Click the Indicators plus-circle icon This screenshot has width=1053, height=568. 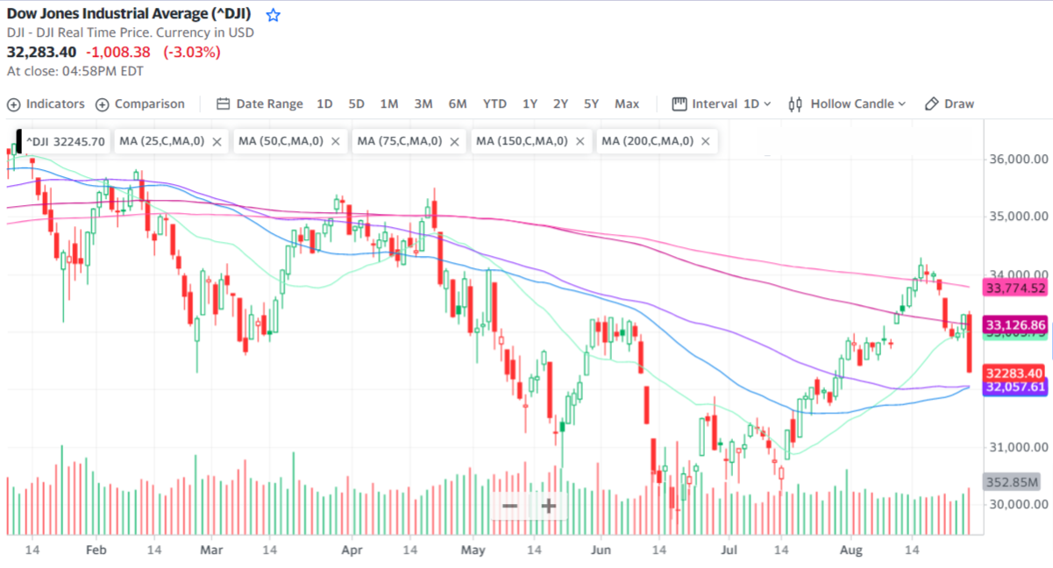click(14, 104)
